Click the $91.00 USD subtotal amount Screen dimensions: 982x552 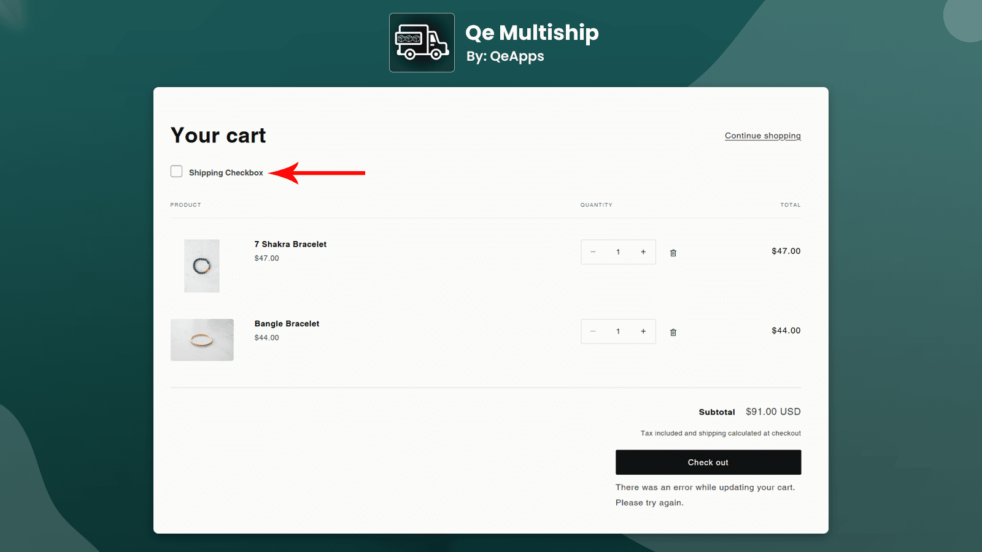[x=773, y=412]
